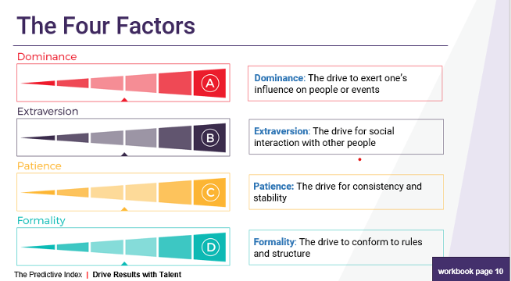The width and height of the screenshot is (511, 281).
Task: Select the Patience definition text box
Action: (346, 192)
